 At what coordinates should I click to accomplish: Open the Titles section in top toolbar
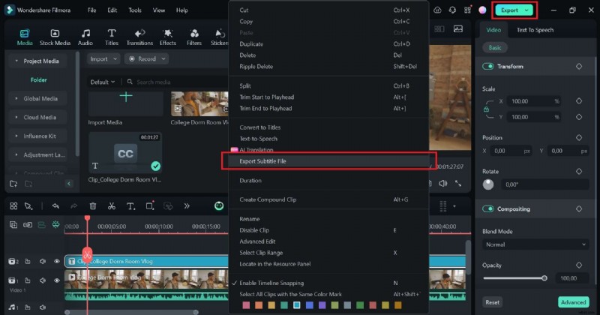point(112,37)
